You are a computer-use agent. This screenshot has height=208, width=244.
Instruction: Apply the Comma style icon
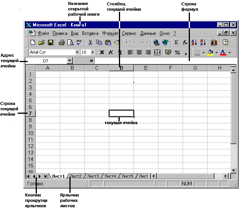186,53
